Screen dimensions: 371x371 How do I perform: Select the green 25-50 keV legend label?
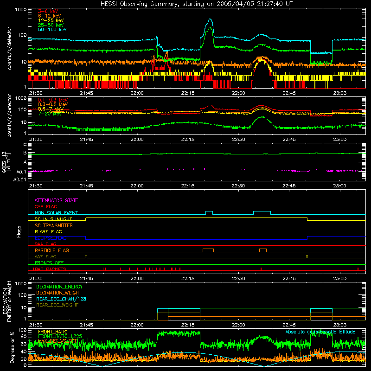coord(51,25)
